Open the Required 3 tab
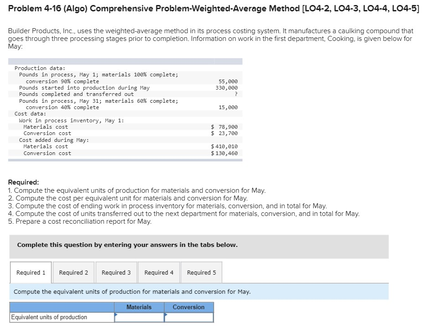This screenshot has height=326, width=443. click(x=116, y=272)
